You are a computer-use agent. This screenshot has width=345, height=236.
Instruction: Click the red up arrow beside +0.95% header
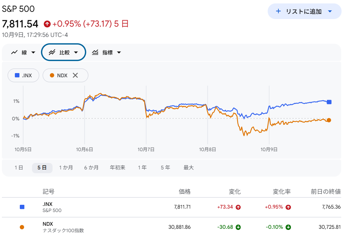pos(47,24)
